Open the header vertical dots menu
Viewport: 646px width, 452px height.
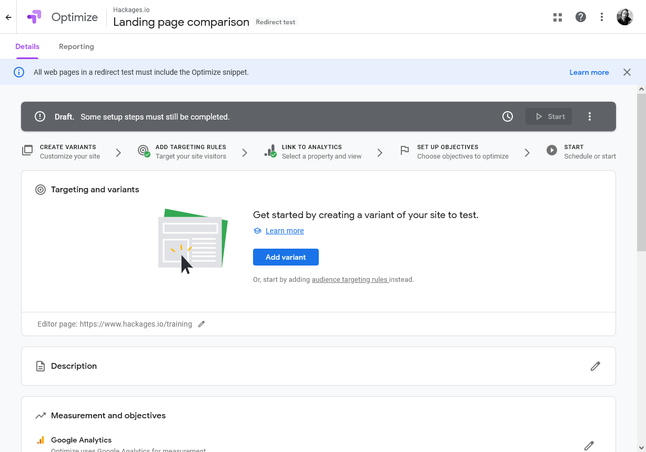click(602, 17)
